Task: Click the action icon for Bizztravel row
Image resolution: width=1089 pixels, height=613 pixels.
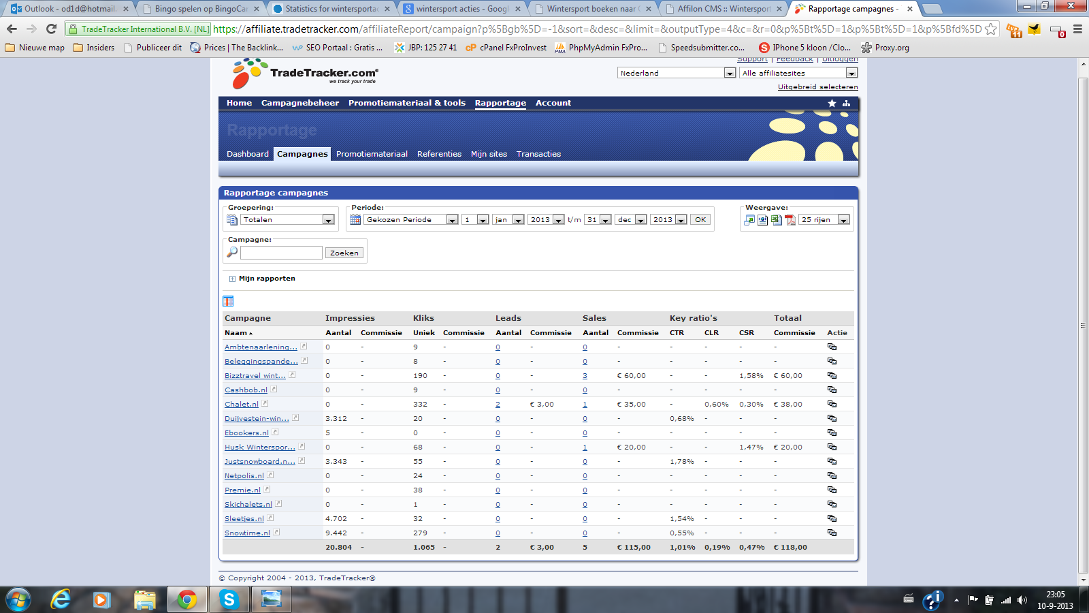Action: pyautogui.click(x=832, y=375)
